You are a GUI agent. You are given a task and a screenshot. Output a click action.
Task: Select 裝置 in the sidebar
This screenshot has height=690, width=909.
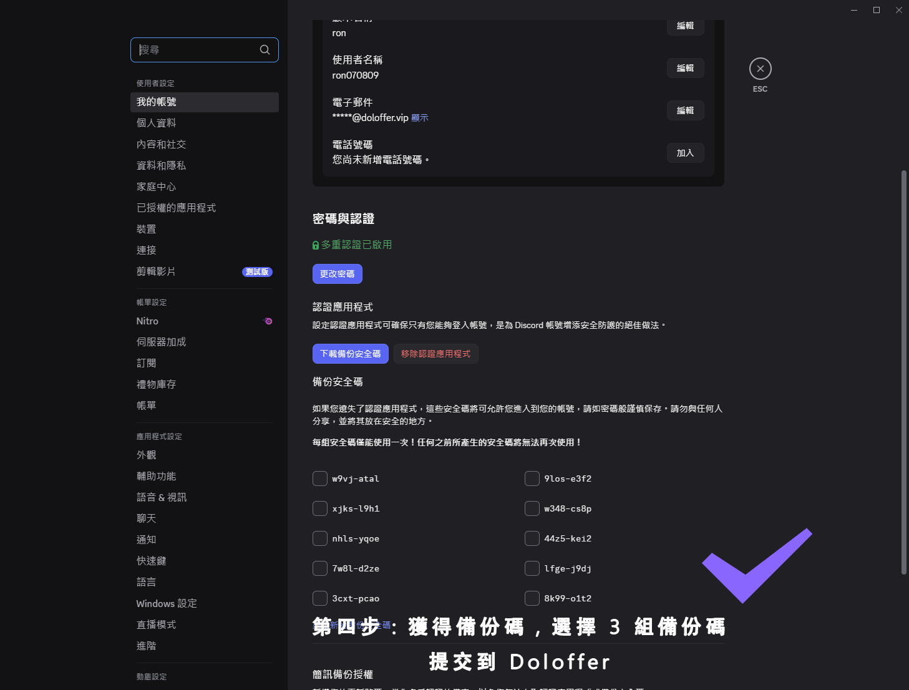(205, 230)
